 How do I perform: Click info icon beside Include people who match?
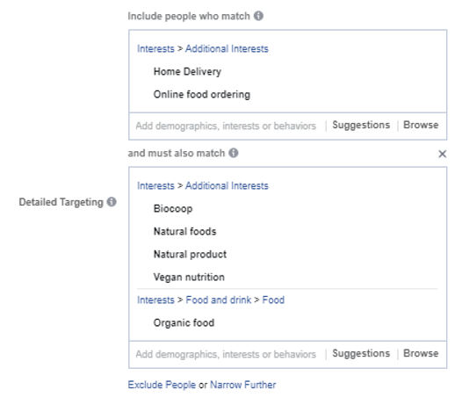(258, 16)
